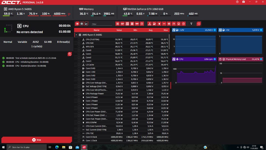Click the +12V graph title bar

(x=194, y=30)
